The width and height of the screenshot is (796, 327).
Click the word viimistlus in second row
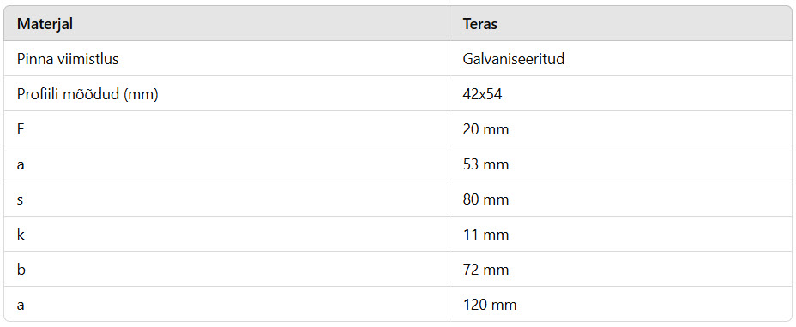[87, 59]
